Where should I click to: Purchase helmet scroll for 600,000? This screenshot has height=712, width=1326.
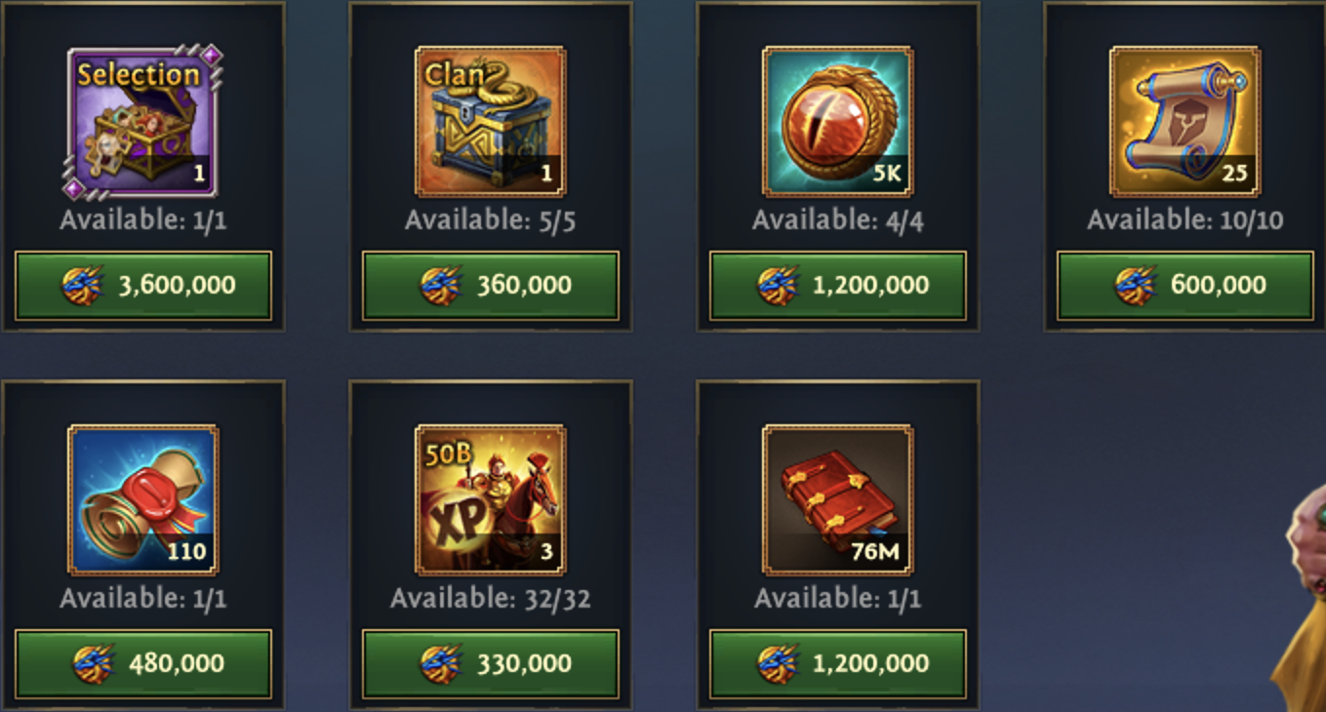(x=1185, y=286)
